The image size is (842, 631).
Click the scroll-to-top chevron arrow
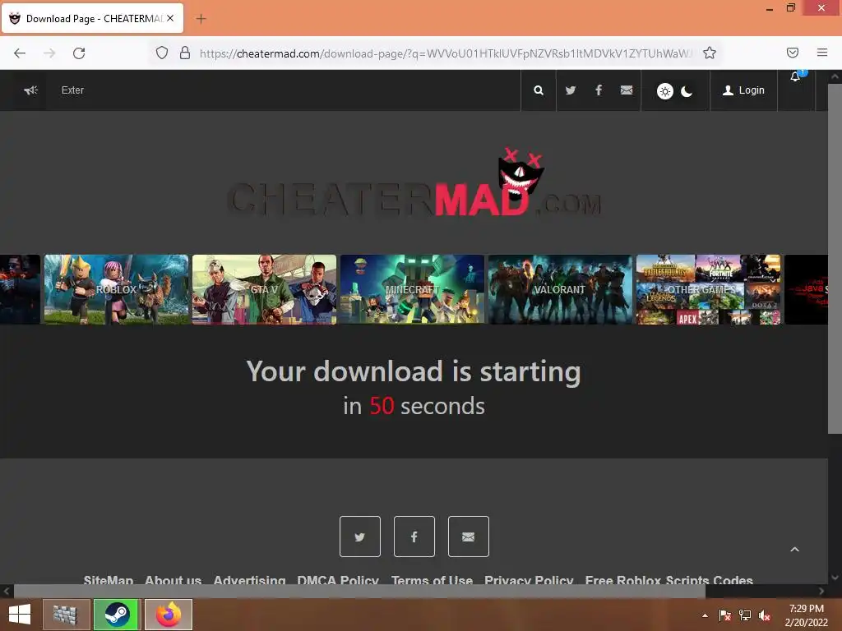click(795, 550)
